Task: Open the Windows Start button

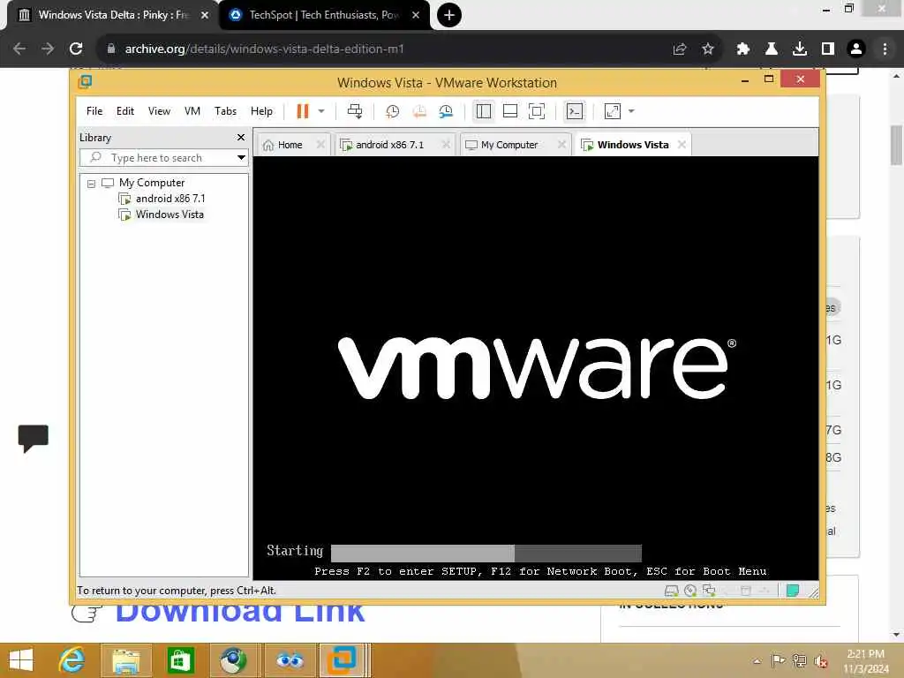Action: [21, 660]
